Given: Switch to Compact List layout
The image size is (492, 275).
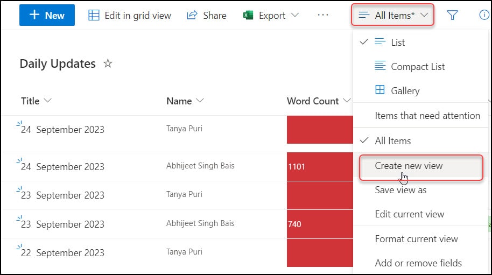Looking at the screenshot, I should 421,67.
